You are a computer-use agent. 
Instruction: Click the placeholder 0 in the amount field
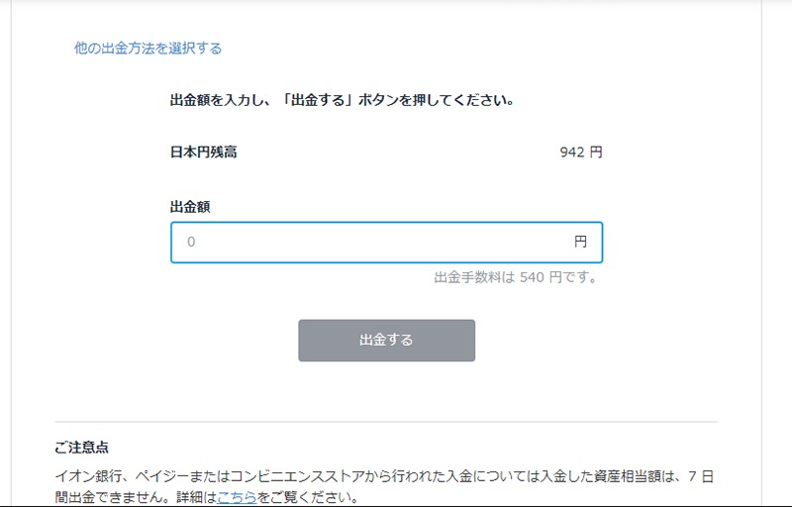pyautogui.click(x=191, y=242)
